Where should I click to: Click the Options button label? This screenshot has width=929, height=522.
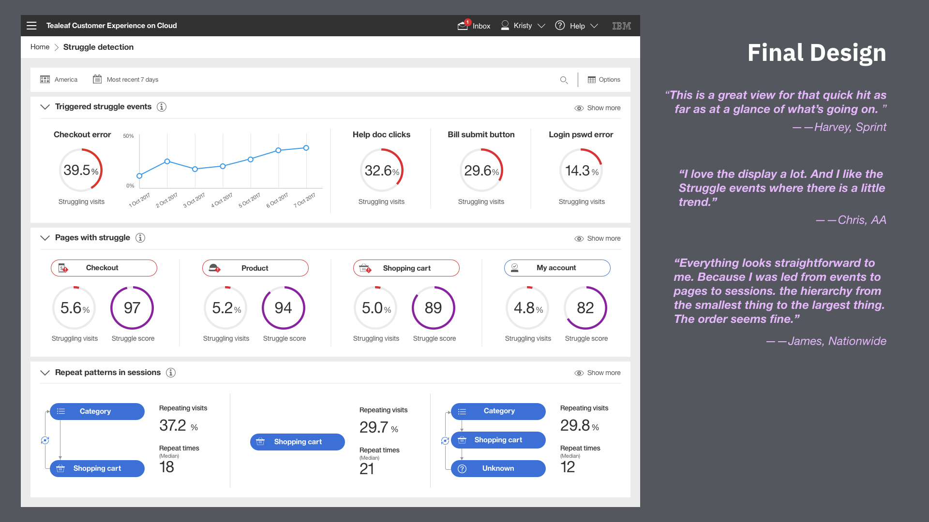pyautogui.click(x=610, y=80)
